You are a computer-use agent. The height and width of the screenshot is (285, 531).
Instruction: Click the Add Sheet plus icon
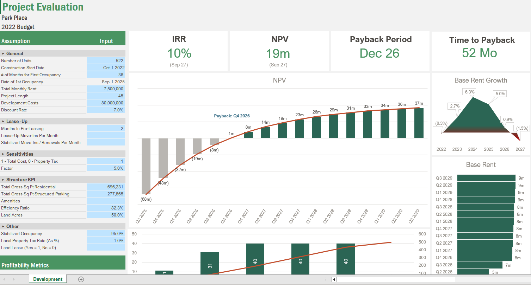point(81,279)
